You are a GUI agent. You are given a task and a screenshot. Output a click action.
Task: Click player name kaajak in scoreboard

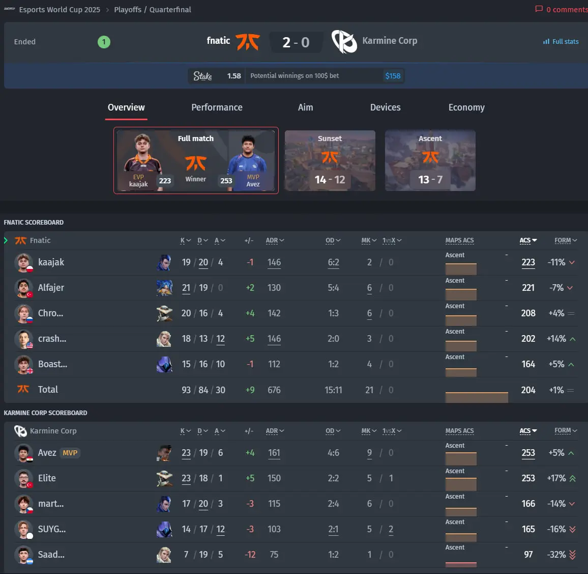[51, 262]
